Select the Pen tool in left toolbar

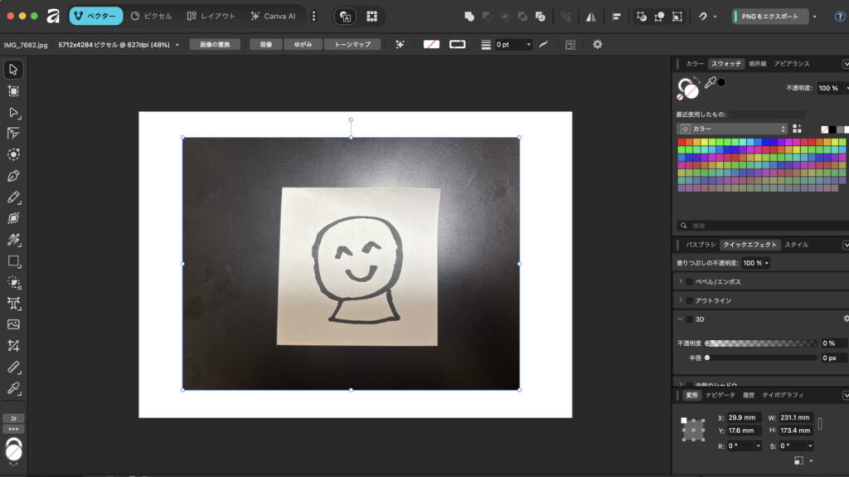click(x=13, y=176)
